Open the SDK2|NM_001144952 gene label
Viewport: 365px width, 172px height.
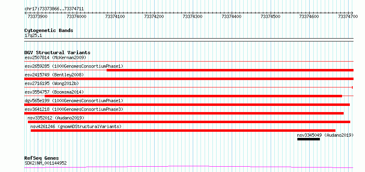click(46, 163)
